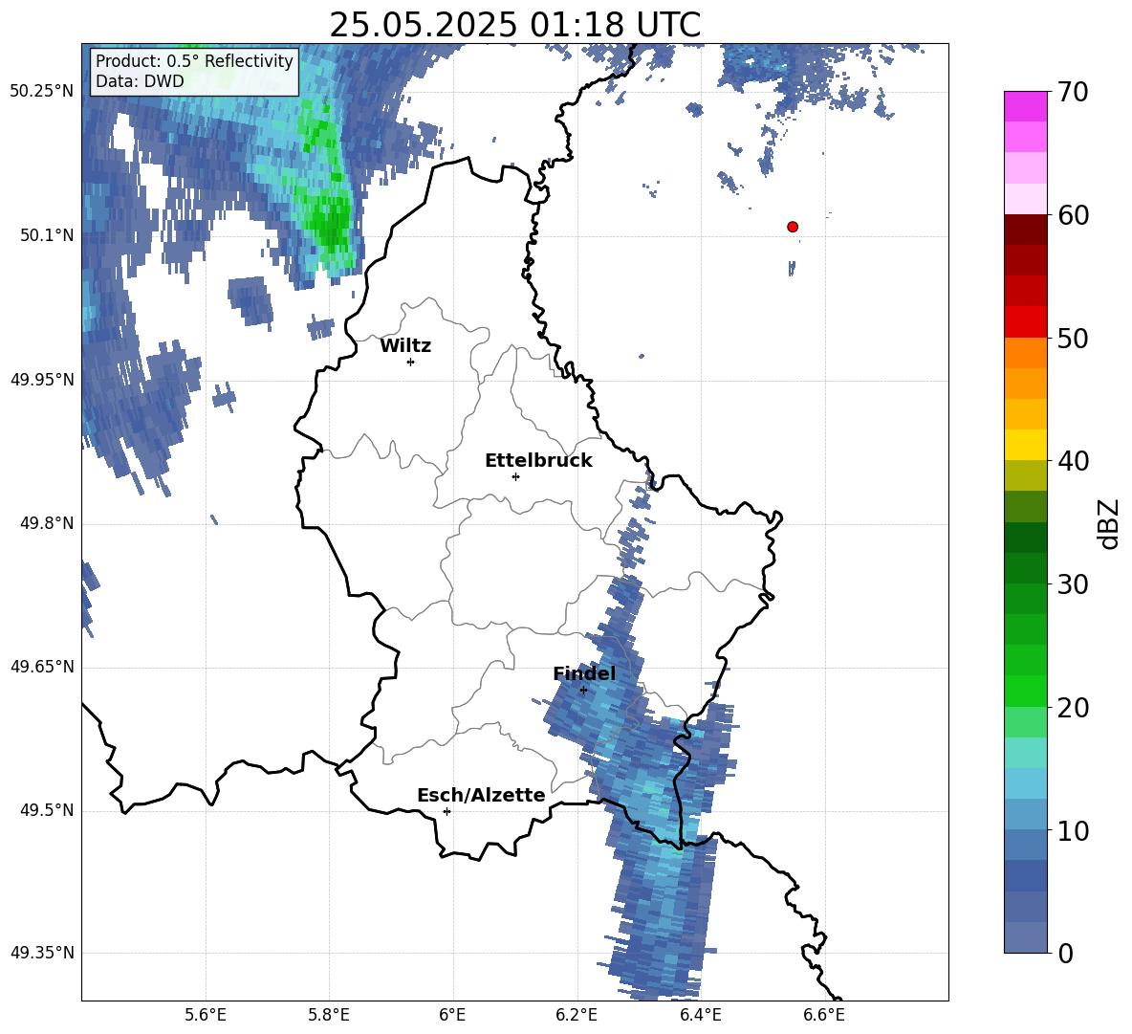Click the red station marker dot
1132x1034 pixels.
pyautogui.click(x=792, y=227)
